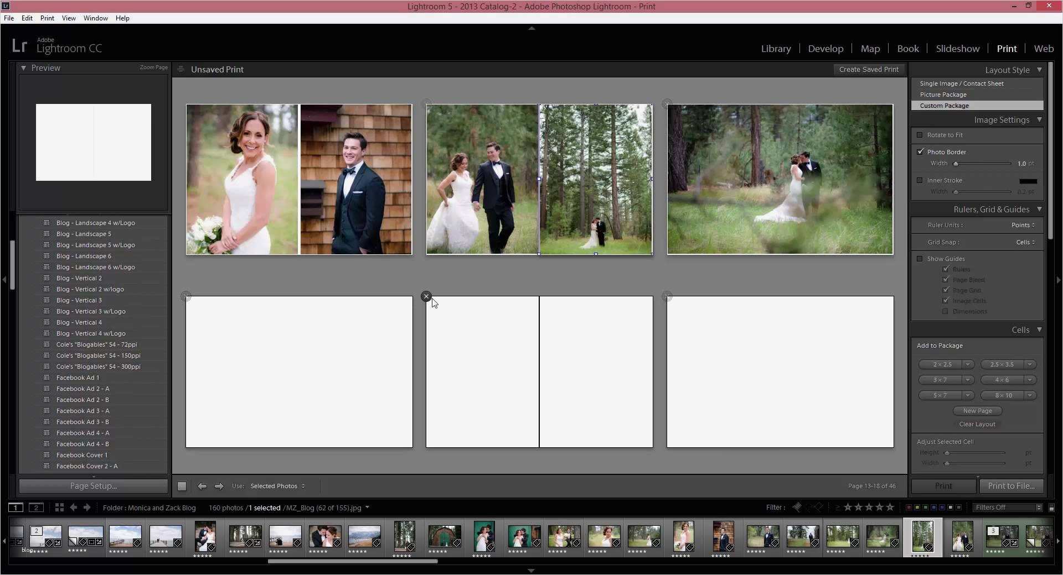Toggle the Show Guides checkbox
Screen dimensions: 1063x575
coord(920,259)
